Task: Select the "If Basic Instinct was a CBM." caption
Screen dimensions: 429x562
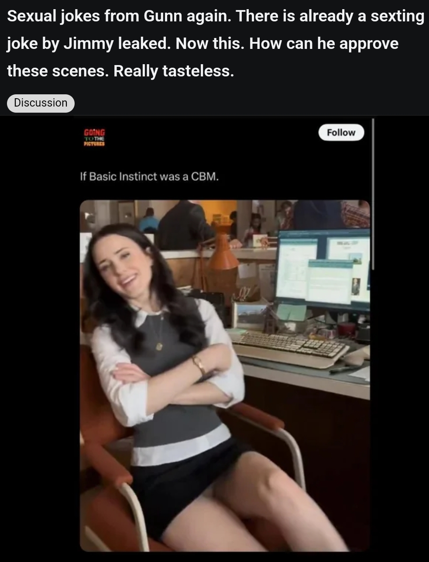Action: pos(149,177)
